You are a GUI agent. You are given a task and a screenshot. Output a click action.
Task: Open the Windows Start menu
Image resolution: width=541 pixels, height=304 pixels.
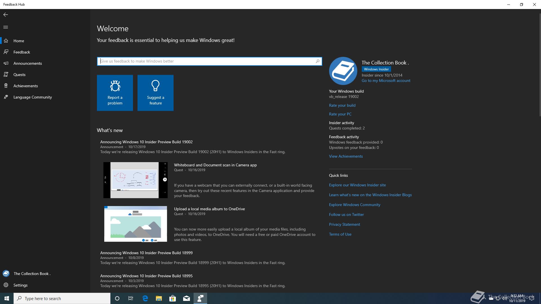click(x=7, y=298)
